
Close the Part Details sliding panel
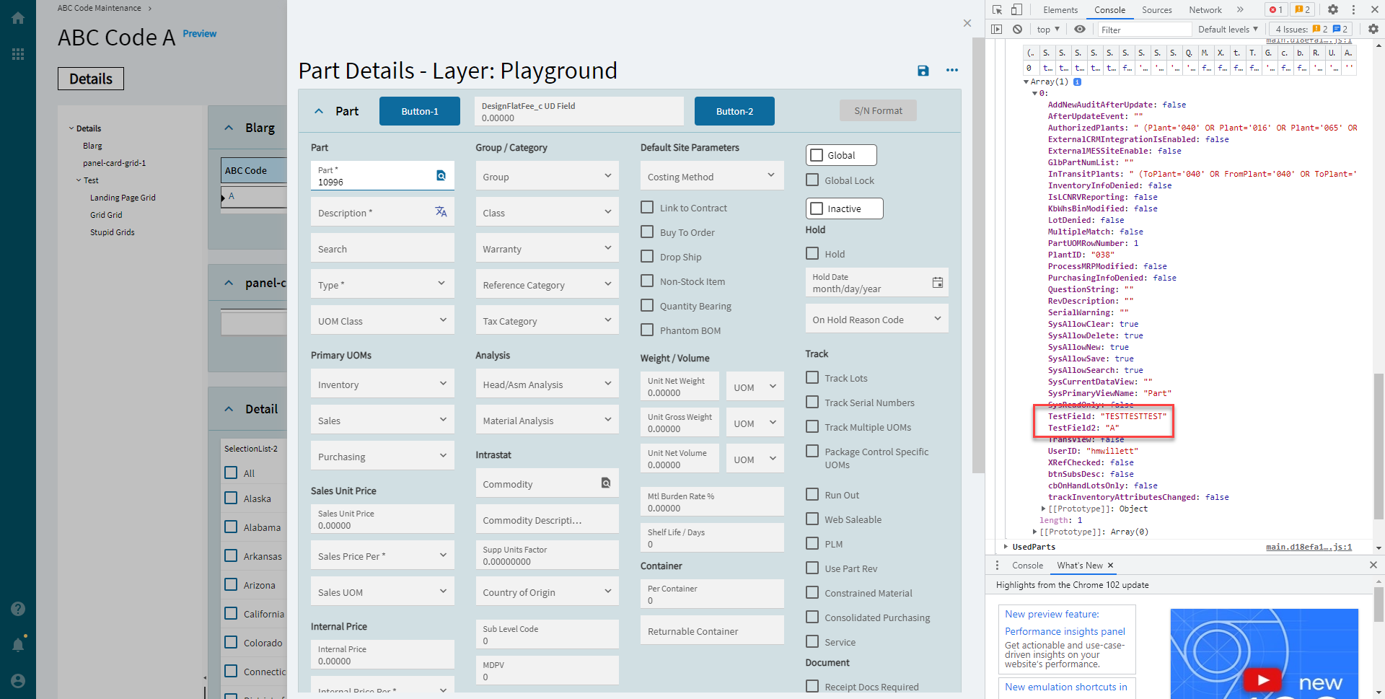967,23
